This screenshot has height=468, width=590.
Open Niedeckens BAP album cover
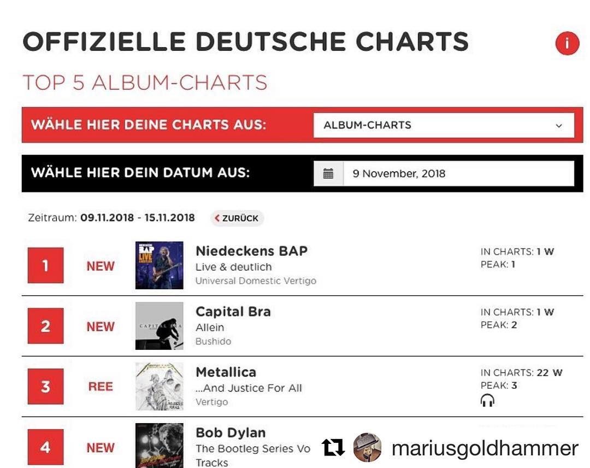(x=159, y=266)
